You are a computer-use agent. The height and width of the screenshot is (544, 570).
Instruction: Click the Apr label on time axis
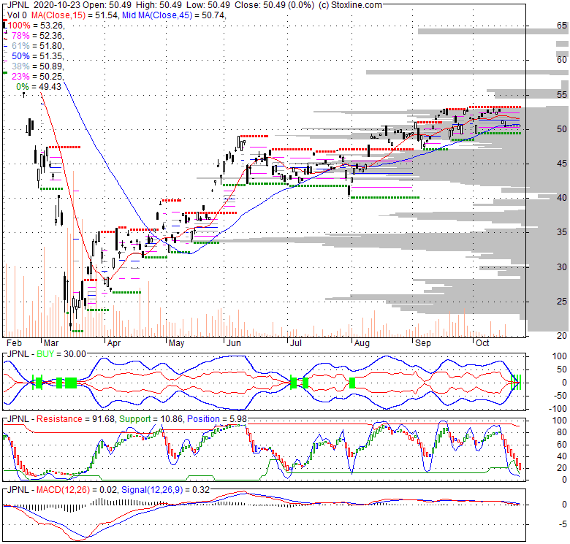pyautogui.click(x=114, y=343)
